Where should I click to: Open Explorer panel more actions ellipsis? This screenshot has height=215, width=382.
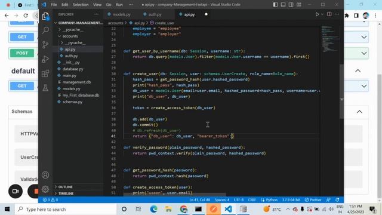pyautogui.click(x=97, y=14)
